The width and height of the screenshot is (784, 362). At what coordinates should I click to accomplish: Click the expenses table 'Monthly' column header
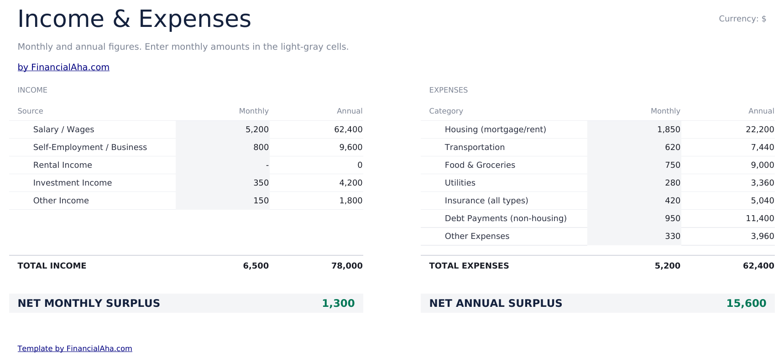(665, 111)
